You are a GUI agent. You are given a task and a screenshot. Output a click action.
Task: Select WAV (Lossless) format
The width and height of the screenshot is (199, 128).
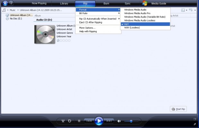pyautogui.click(x=145, y=28)
